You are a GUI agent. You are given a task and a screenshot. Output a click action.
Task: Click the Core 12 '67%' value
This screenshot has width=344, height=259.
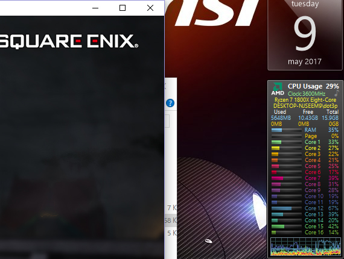[334, 208]
